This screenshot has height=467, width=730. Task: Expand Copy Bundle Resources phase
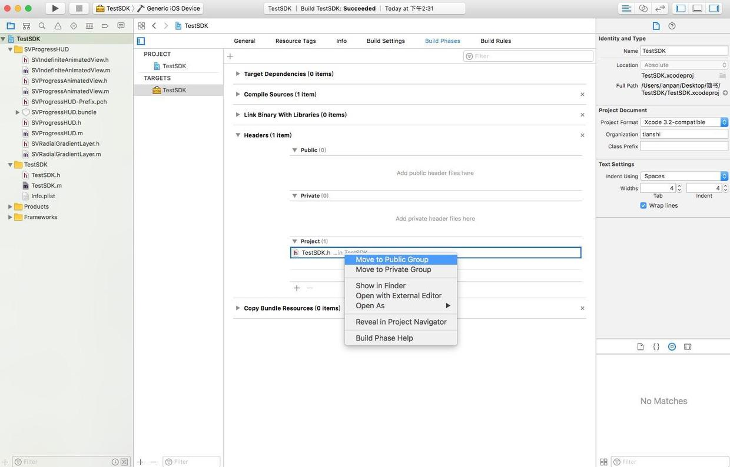pos(237,308)
